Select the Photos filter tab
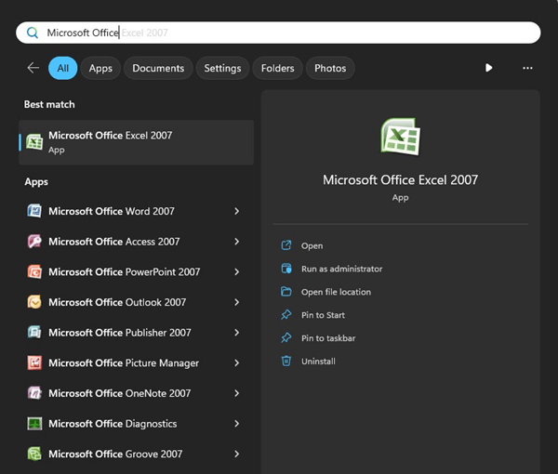The height and width of the screenshot is (474, 558). coord(330,68)
